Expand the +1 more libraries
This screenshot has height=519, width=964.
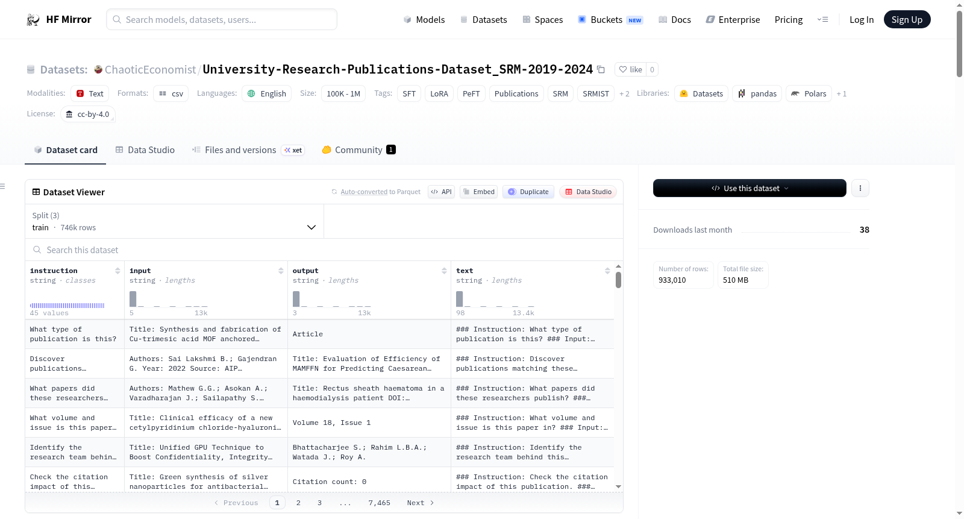(842, 93)
